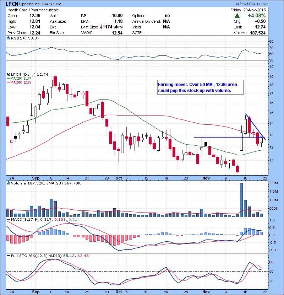Viewport: 284px width, 295px height.
Task: Select the Low value 12.04
Action: pyautogui.click(x=35, y=27)
